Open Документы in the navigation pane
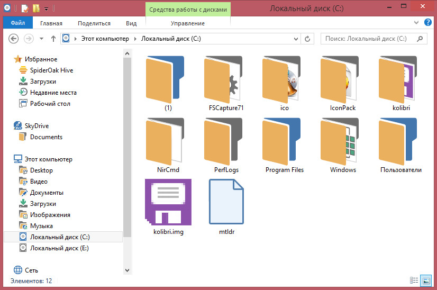The image size is (437, 290). click(x=47, y=193)
